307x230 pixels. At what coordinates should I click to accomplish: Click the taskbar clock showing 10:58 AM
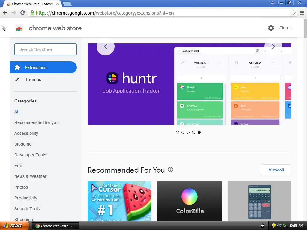(296, 226)
